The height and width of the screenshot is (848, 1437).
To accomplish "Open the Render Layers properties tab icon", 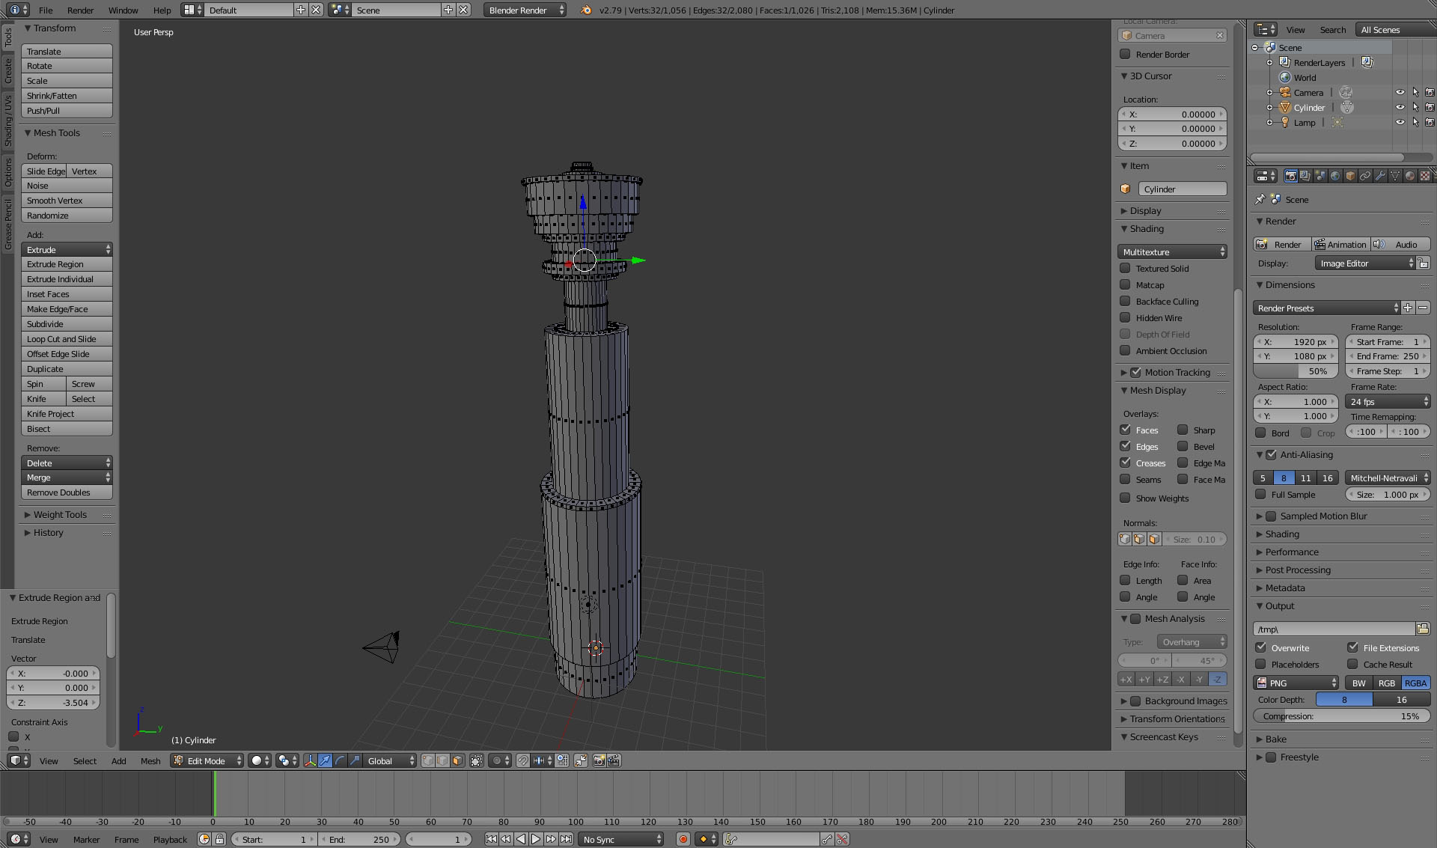I will pos(1305,176).
